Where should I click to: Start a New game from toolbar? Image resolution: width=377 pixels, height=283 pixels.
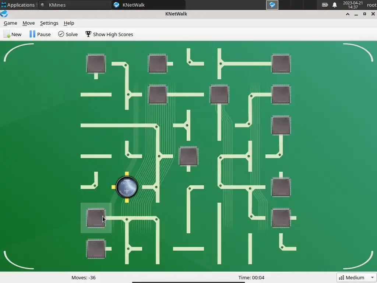pos(13,34)
